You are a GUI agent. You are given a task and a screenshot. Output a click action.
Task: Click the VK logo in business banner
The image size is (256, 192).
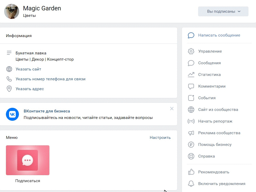point(12,114)
